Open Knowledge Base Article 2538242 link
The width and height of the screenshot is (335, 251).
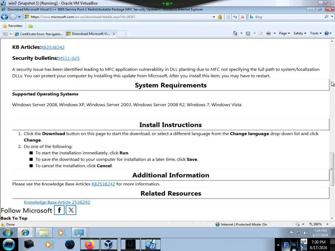tap(57, 202)
